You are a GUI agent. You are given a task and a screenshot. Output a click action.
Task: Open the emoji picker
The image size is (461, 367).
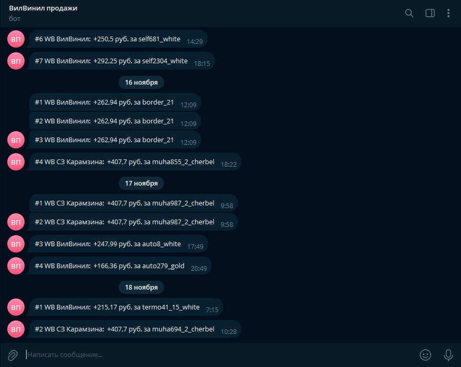425,355
